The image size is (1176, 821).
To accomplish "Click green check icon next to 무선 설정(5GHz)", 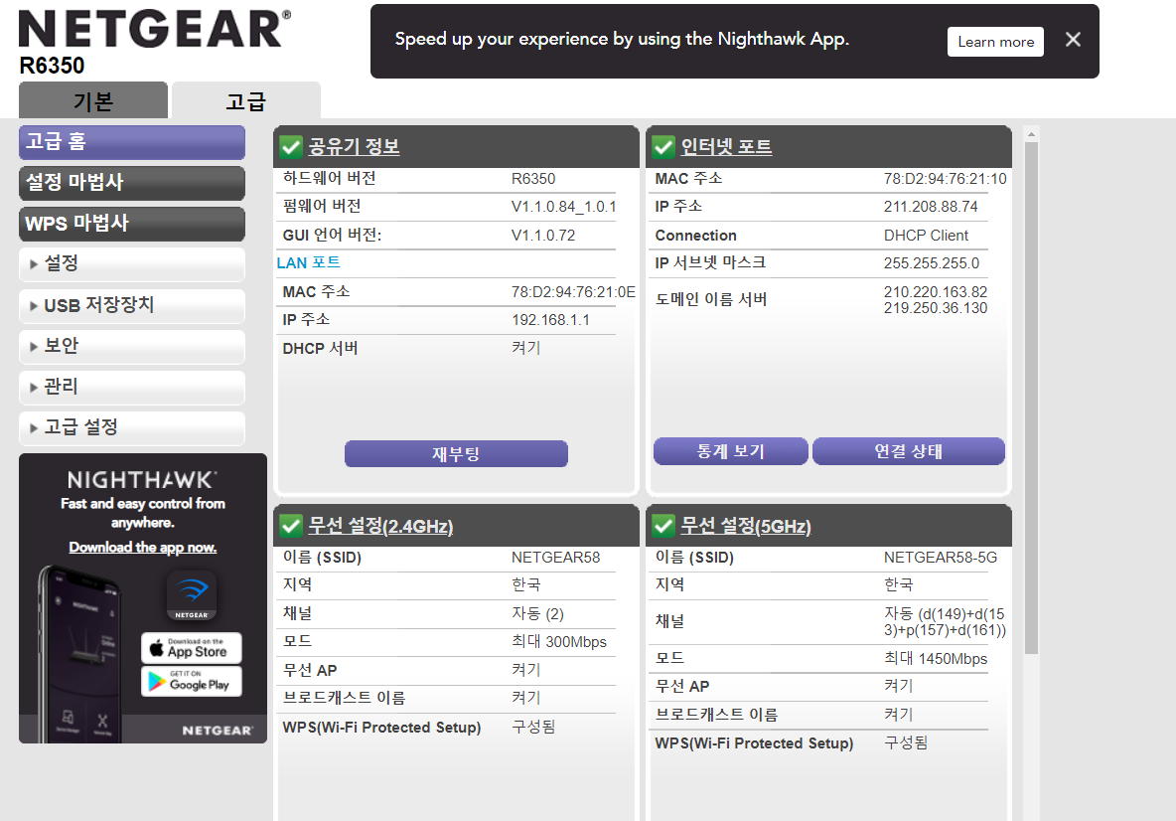I will [x=663, y=526].
